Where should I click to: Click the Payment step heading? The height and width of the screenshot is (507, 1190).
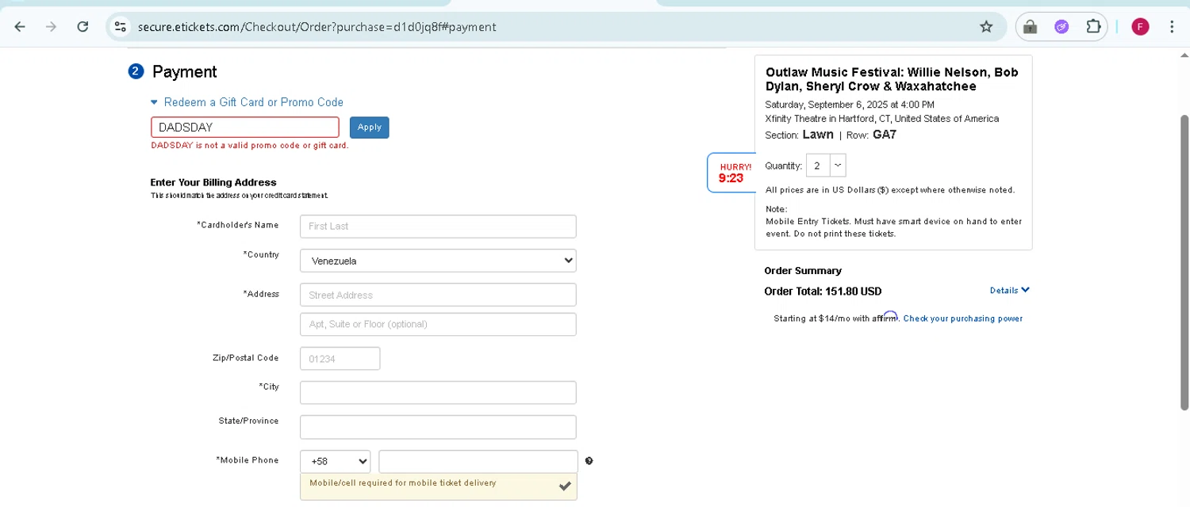tap(184, 71)
